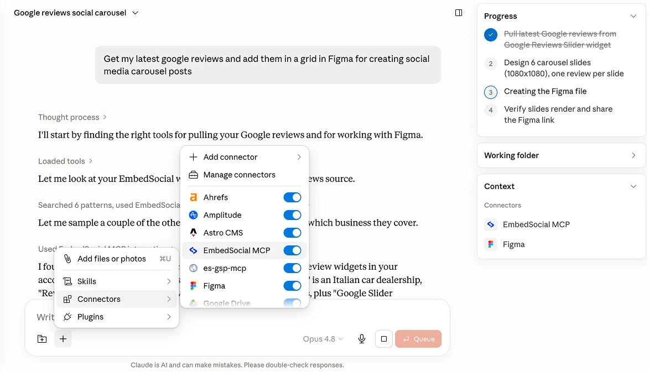Click the message input field

pyautogui.click(x=237, y=317)
